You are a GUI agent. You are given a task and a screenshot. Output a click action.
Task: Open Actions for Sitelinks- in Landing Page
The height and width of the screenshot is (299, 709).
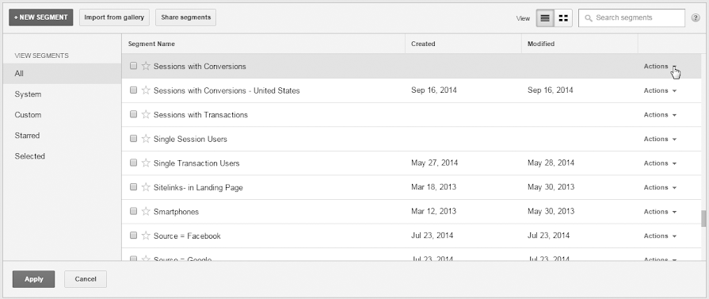click(660, 187)
